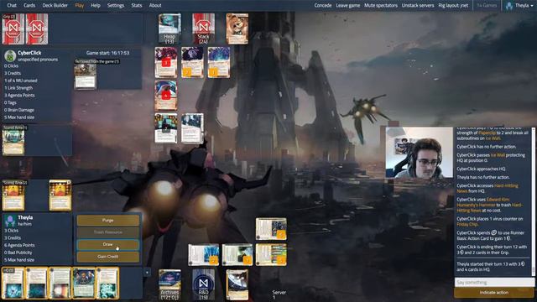537x302 pixels.
Task: View the corp's second scored agenda card
Action: click(x=60, y=195)
